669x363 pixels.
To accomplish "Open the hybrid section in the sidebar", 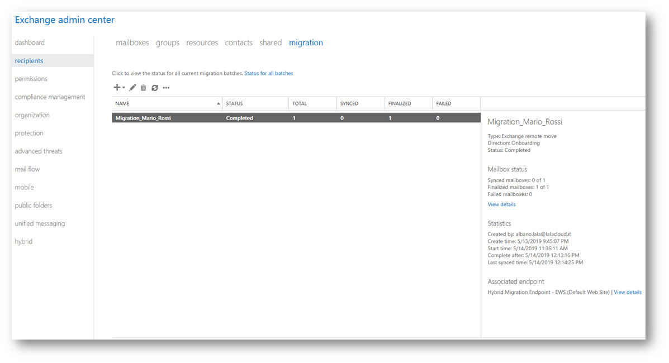I will point(23,242).
